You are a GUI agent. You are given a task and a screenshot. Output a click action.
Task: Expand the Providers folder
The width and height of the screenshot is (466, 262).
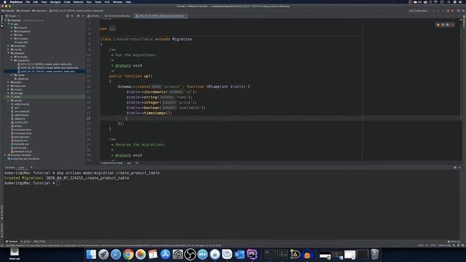12,39
